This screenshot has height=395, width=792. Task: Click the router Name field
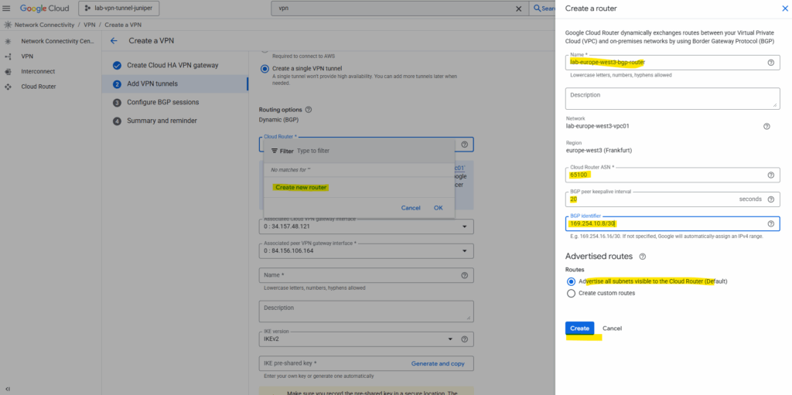coord(672,63)
